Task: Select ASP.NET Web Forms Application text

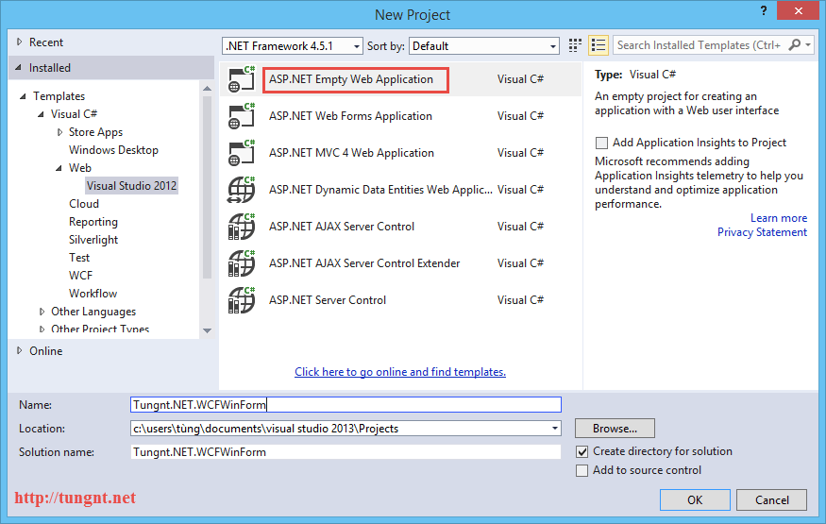Action: coord(350,116)
